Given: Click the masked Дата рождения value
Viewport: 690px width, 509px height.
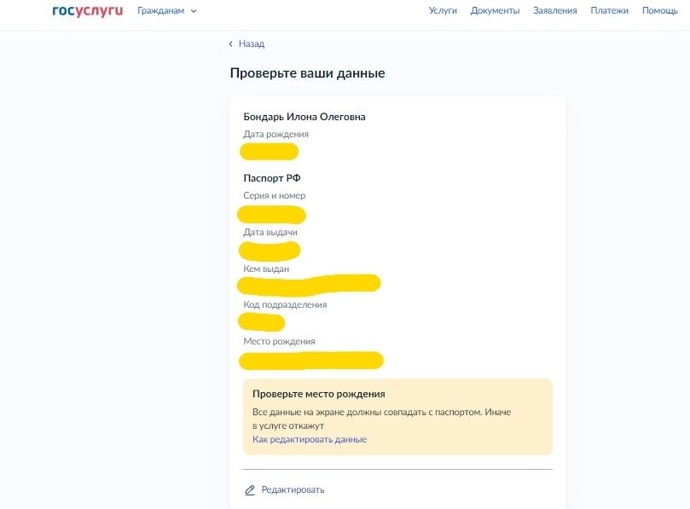Looking at the screenshot, I should 269,151.
